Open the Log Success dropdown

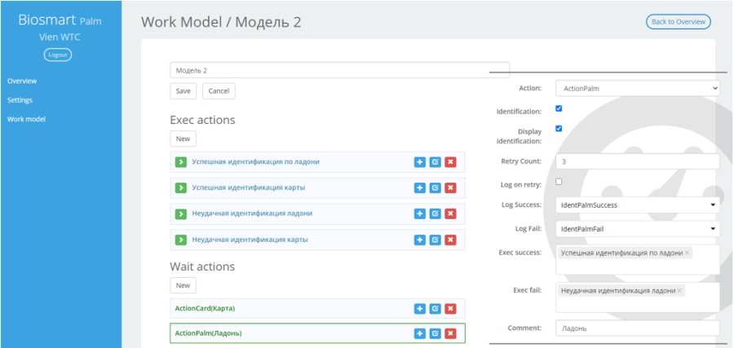(638, 205)
